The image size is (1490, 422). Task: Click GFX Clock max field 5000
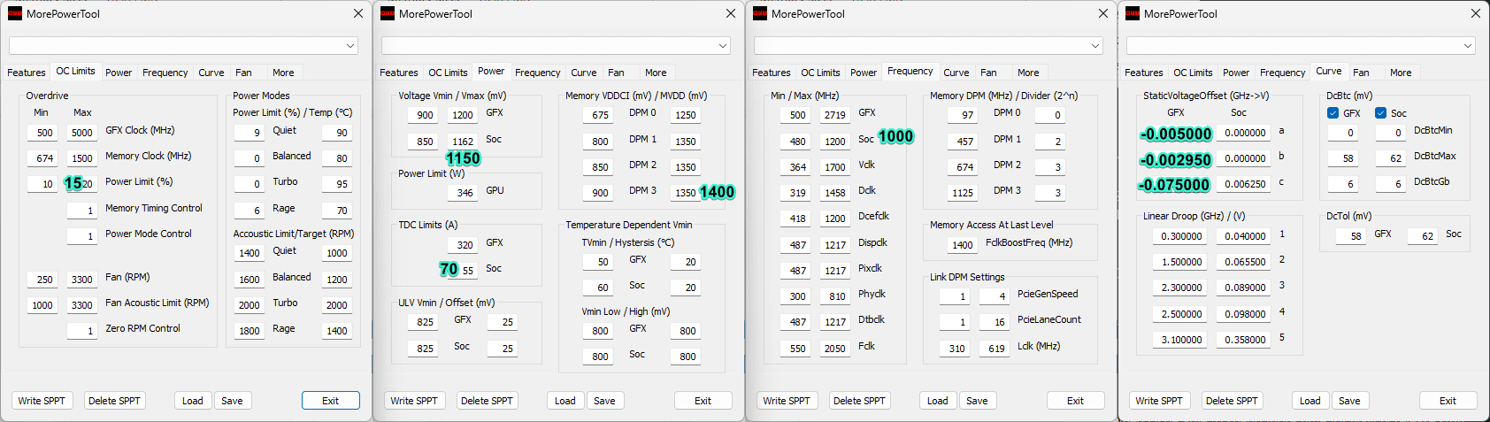(81, 133)
